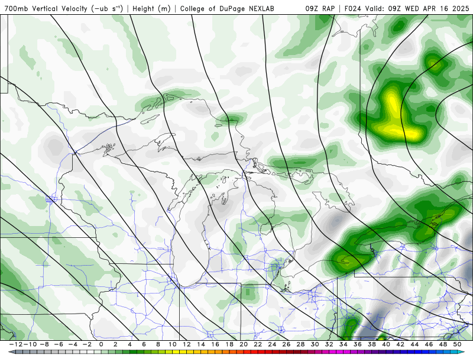This screenshot has width=473, height=355.
Task: Click the "42" color scale label
Action: point(400,344)
